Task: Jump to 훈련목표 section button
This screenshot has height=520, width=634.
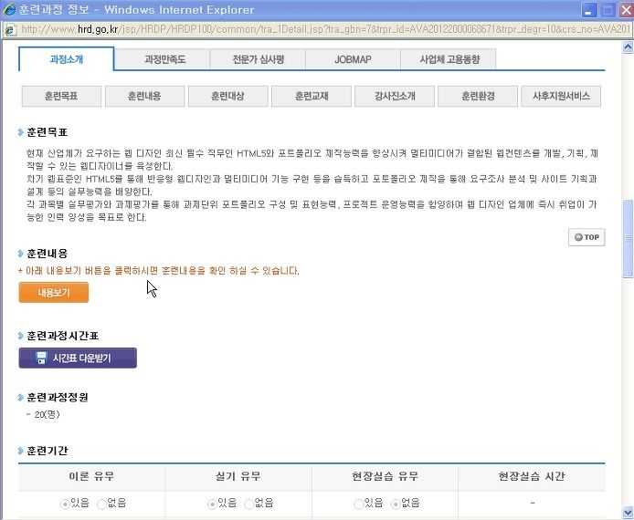Action: tap(61, 96)
